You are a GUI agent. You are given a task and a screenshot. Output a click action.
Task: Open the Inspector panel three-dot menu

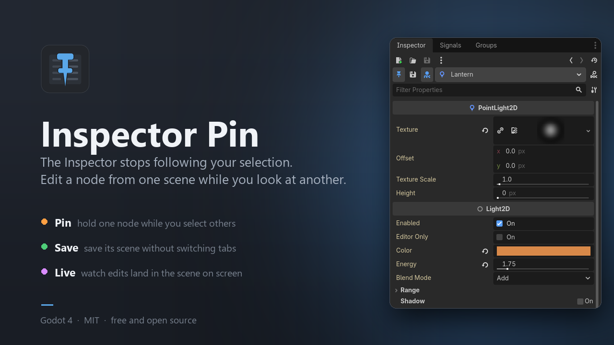pyautogui.click(x=595, y=46)
